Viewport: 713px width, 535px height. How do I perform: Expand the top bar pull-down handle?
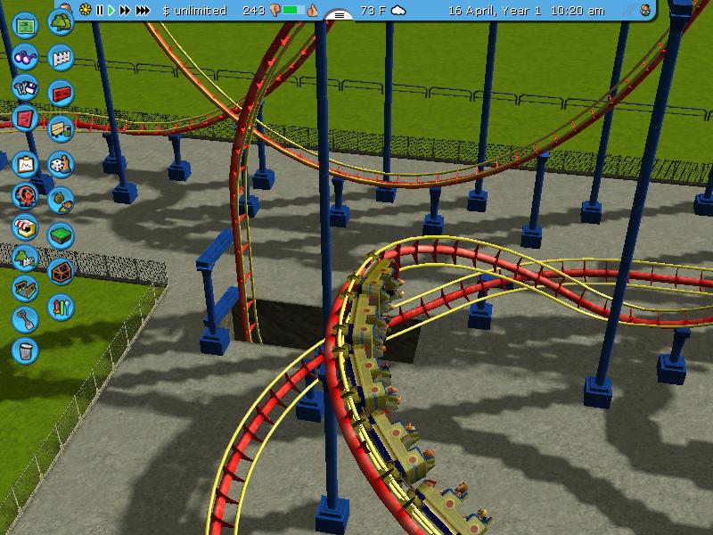point(340,15)
